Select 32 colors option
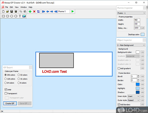 click(22, 75)
